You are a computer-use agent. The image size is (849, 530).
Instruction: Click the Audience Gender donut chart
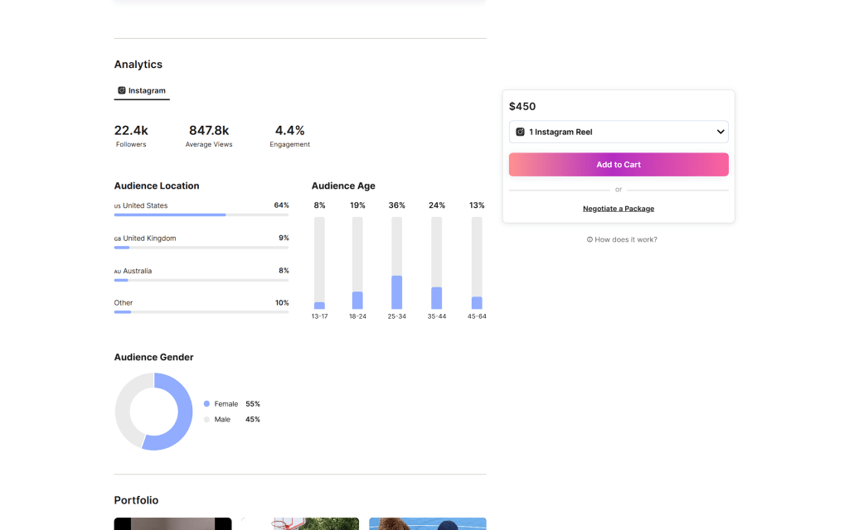tap(153, 412)
